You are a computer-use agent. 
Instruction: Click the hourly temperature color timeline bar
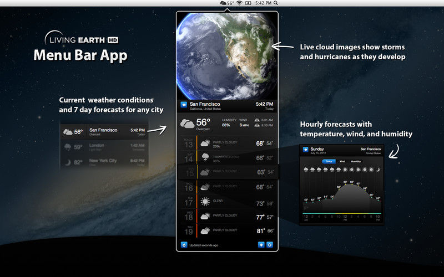342,213
